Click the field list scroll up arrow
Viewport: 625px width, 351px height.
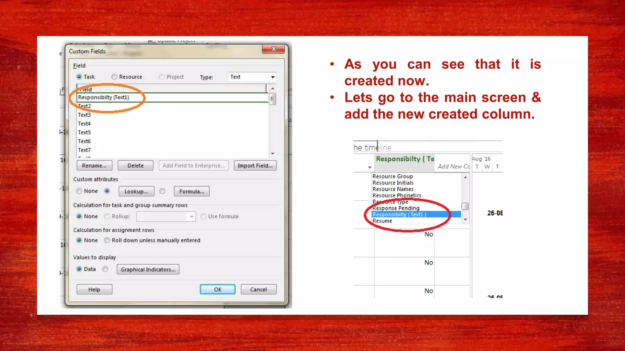(273, 88)
